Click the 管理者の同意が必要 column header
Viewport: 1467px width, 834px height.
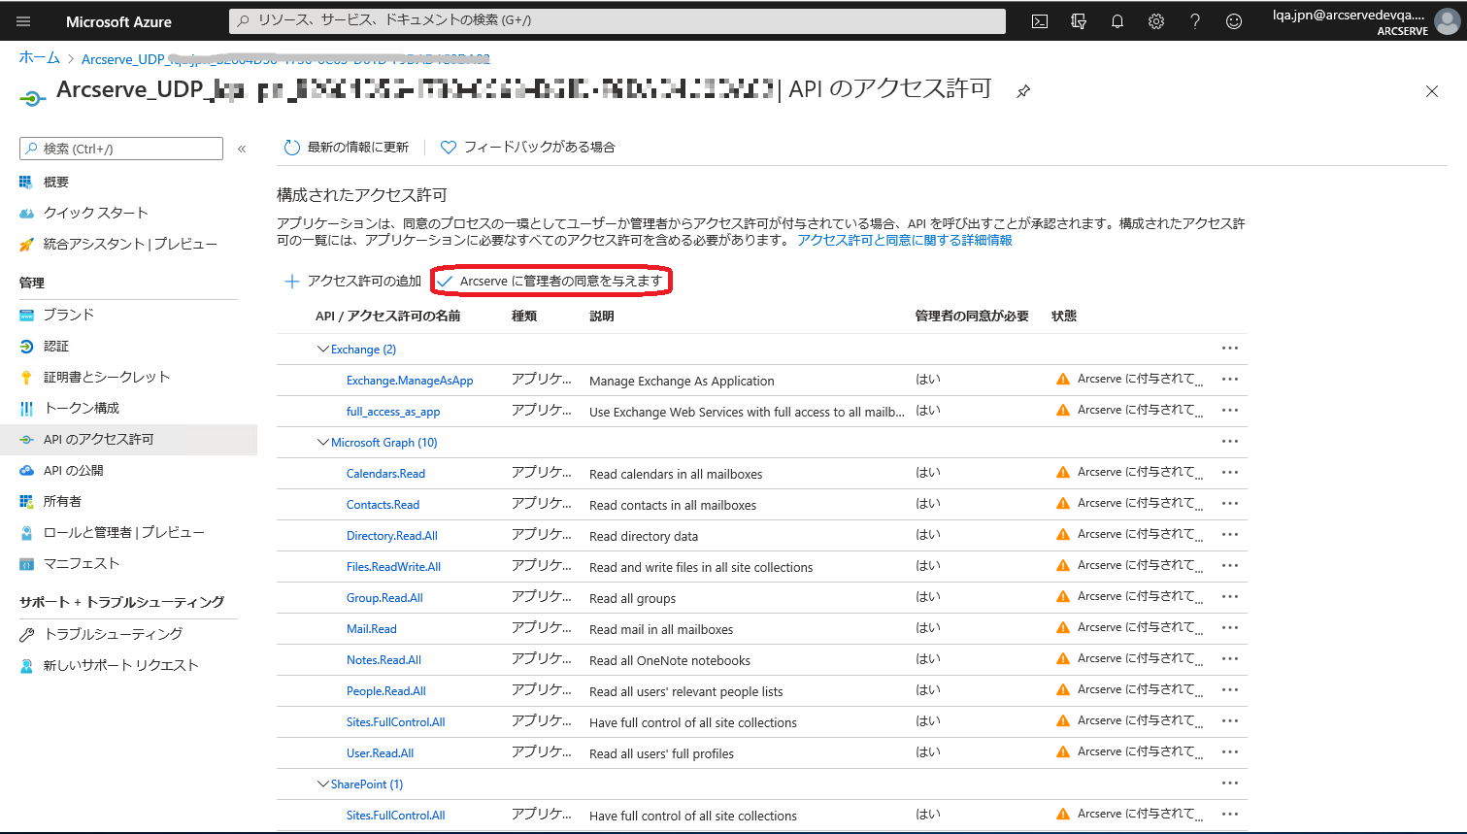point(972,317)
